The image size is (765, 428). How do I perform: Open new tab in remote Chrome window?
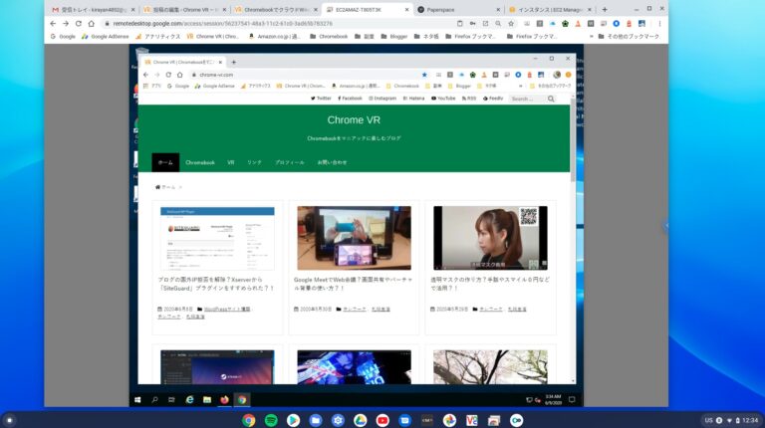coord(234,62)
